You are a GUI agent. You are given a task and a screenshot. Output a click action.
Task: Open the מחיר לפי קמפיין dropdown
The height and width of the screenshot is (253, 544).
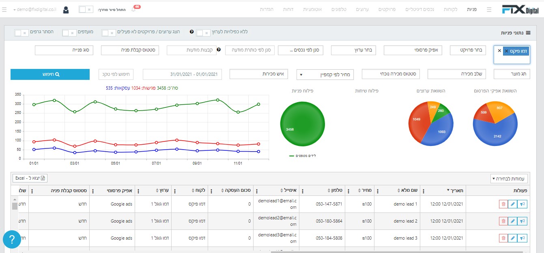tap(325, 74)
